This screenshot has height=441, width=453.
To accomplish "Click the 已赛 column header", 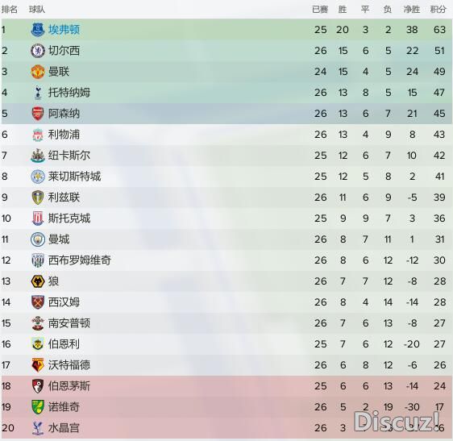I will [320, 10].
